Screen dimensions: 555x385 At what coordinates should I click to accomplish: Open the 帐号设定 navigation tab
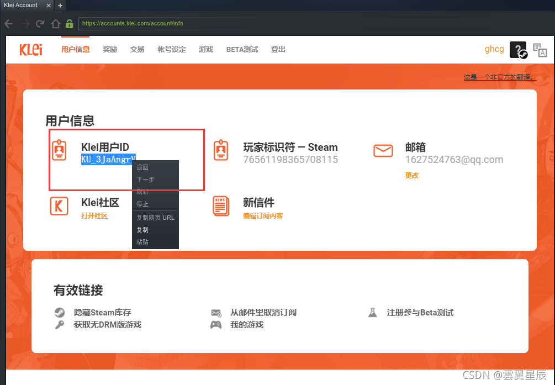point(172,50)
